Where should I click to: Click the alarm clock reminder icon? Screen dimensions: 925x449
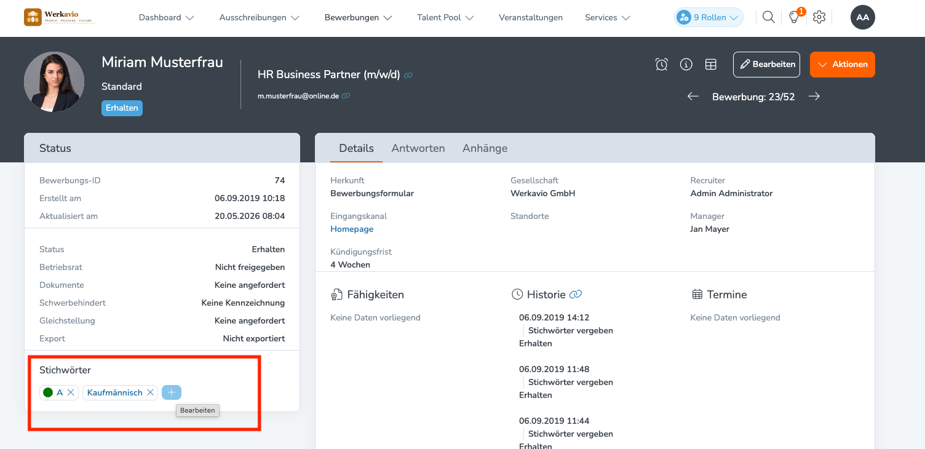pos(662,65)
